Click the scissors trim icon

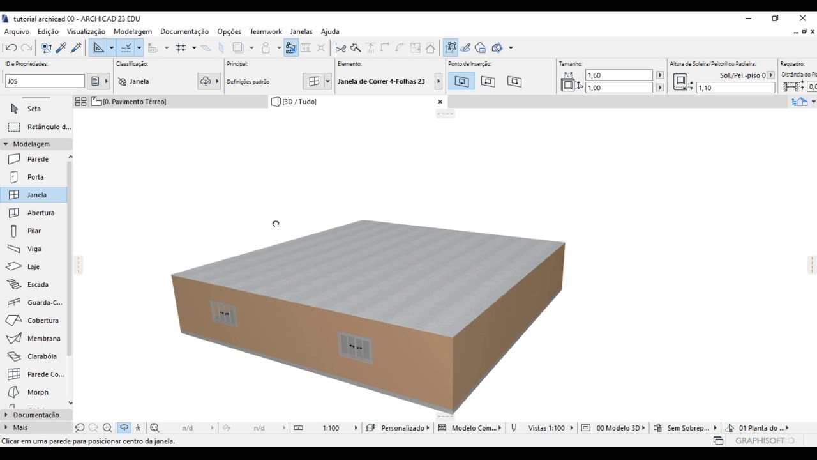point(341,48)
